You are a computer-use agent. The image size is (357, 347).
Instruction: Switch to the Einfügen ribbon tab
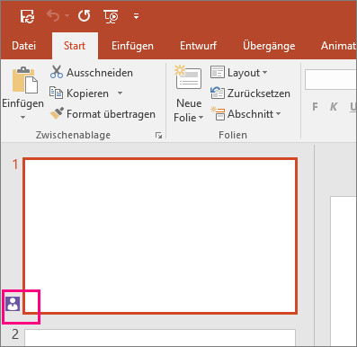[132, 46]
